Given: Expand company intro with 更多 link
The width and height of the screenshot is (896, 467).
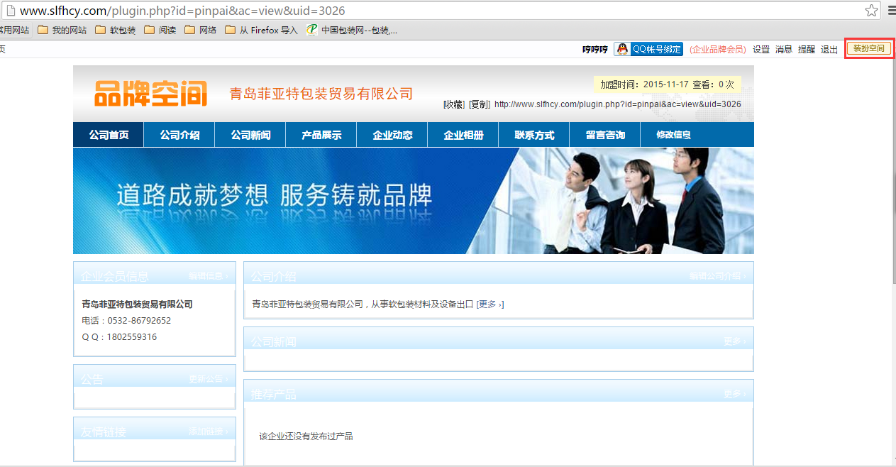Looking at the screenshot, I should click(x=490, y=304).
